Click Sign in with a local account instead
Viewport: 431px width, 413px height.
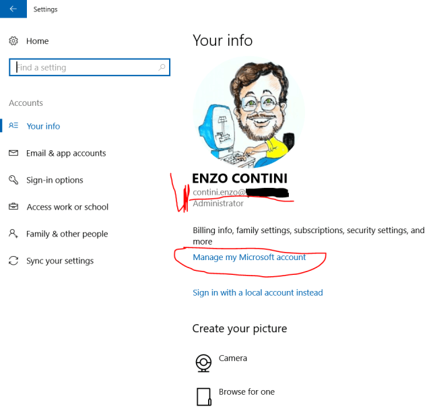pos(257,292)
